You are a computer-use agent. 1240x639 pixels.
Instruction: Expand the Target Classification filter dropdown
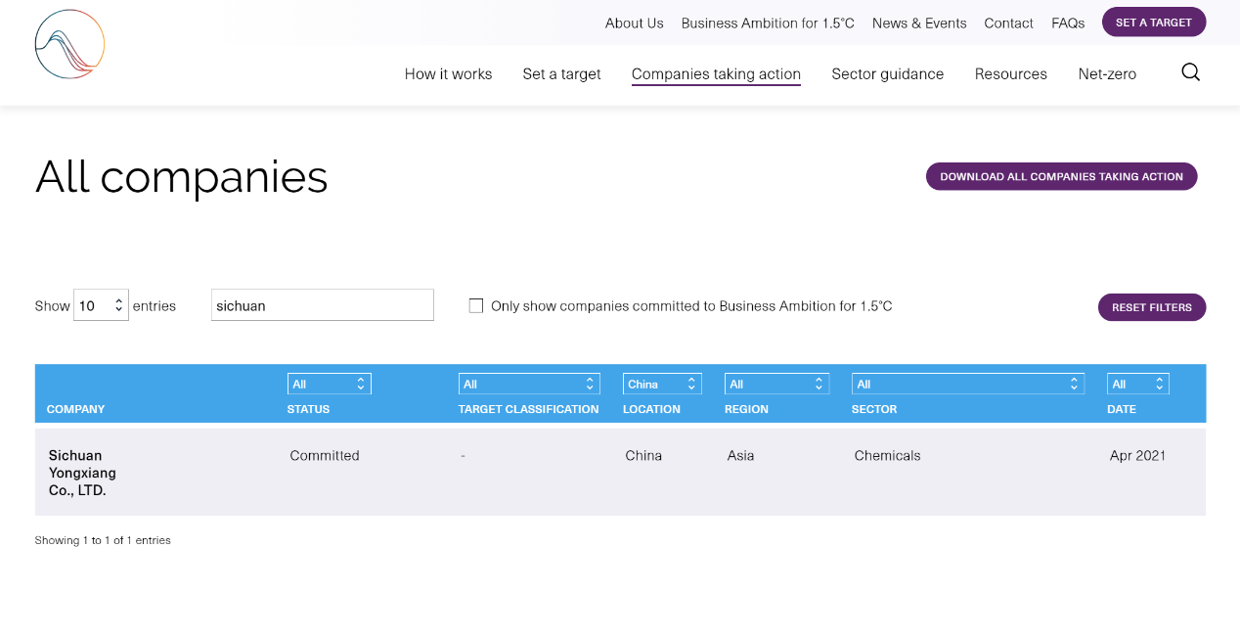528,384
